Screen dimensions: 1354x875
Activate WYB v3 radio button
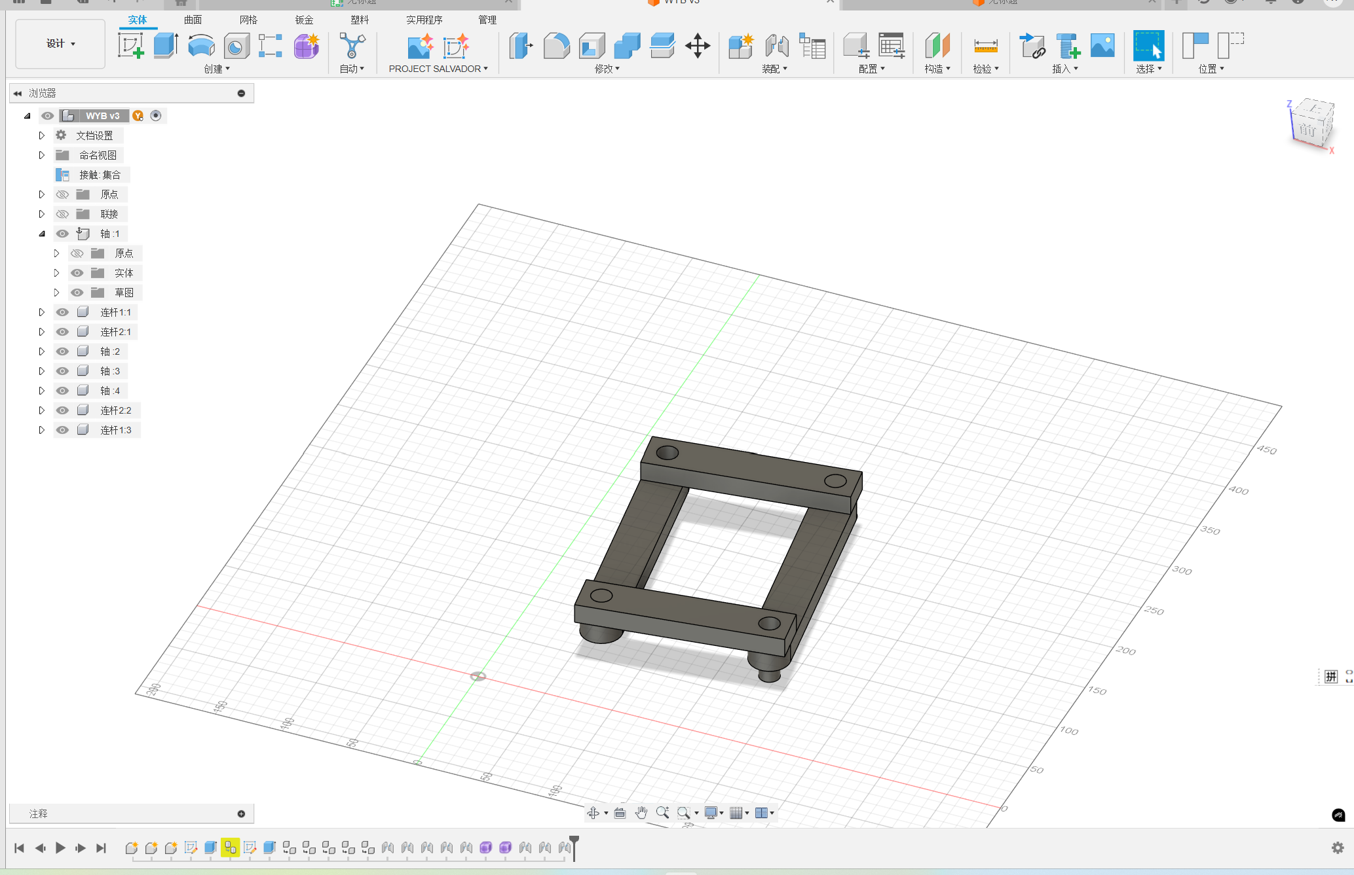(x=156, y=116)
